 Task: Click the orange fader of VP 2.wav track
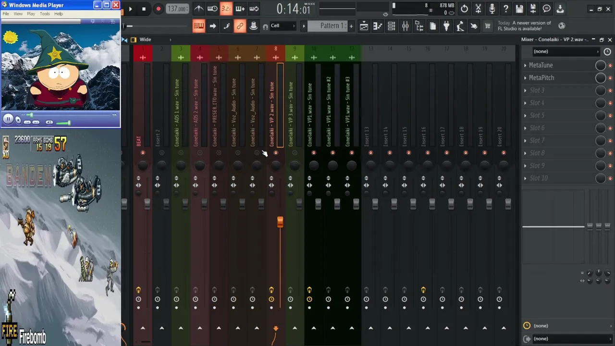click(x=280, y=222)
